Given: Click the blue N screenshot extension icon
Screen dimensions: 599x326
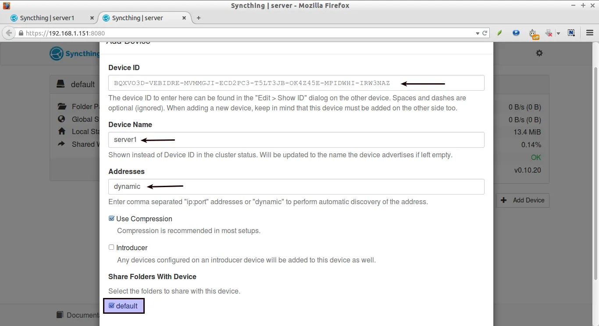Looking at the screenshot, I should (571, 33).
